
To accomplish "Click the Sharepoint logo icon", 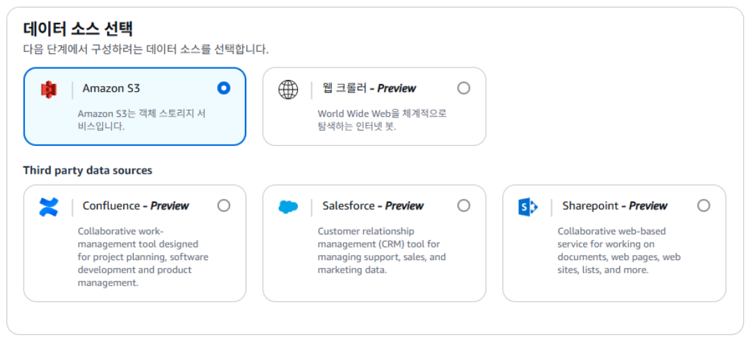I will [528, 207].
